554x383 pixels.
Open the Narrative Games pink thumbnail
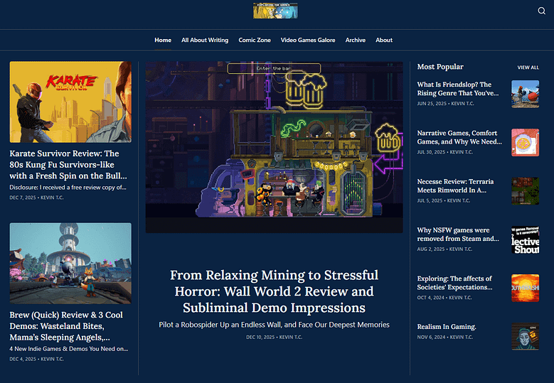coord(526,142)
